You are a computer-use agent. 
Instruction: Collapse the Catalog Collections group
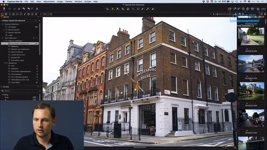(x=3, y=24)
